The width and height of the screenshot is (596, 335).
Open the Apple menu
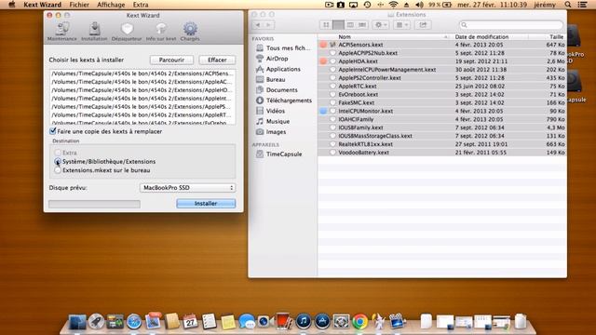[x=12, y=5]
